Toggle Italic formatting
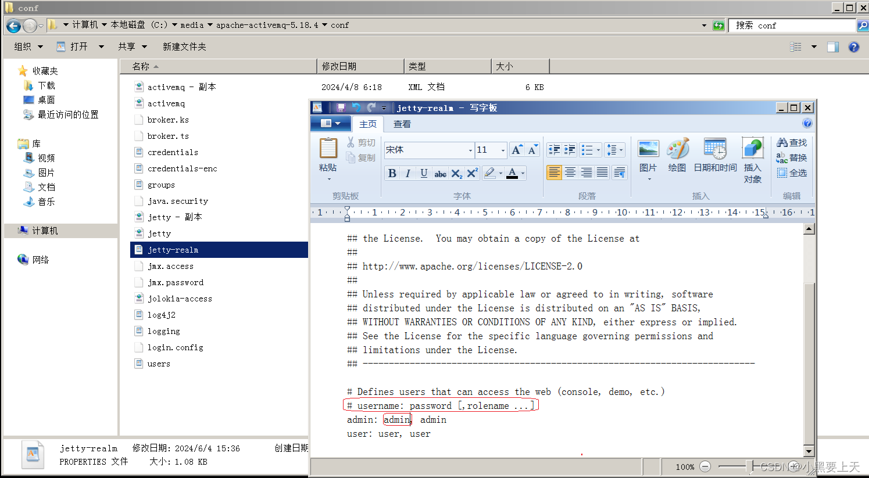Screen dimensions: 869x478 [407, 173]
